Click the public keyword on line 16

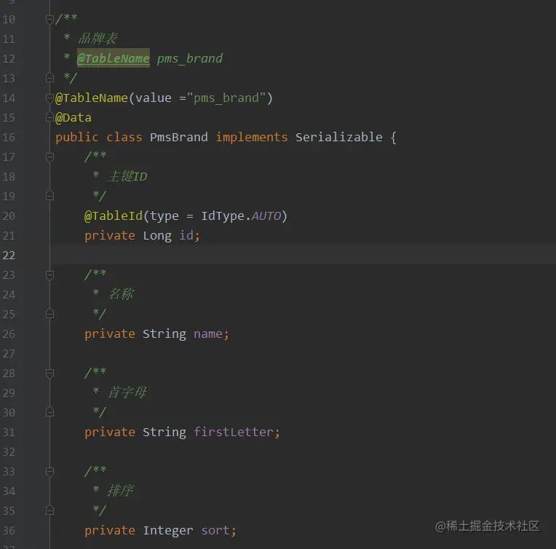point(77,138)
